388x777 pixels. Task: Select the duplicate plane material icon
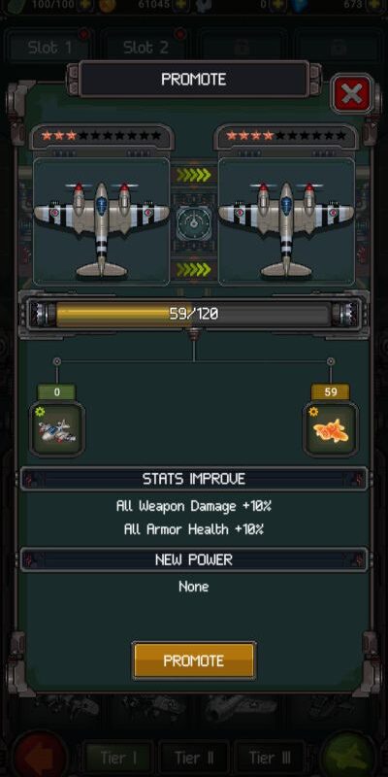click(57, 429)
